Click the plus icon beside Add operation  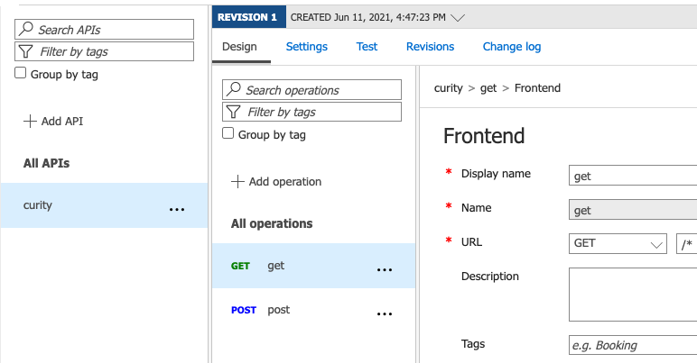237,181
